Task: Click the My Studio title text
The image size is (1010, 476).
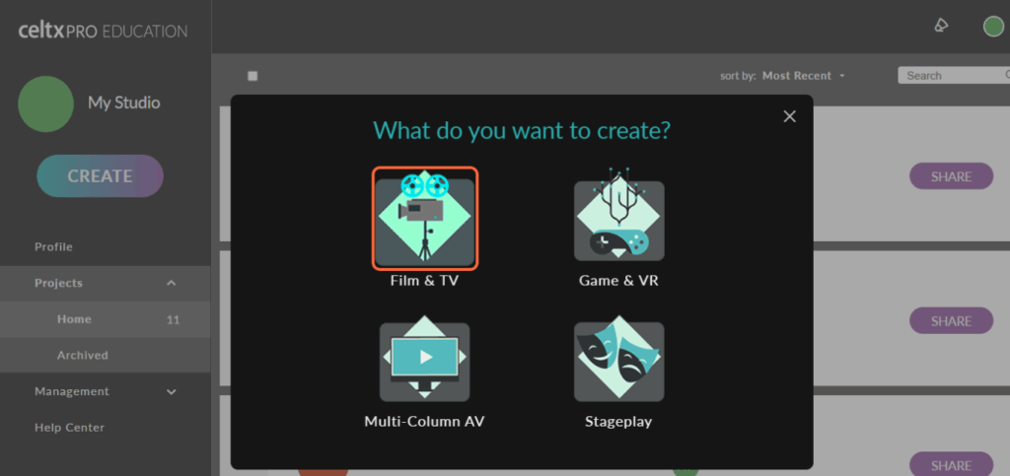Action: tap(124, 102)
